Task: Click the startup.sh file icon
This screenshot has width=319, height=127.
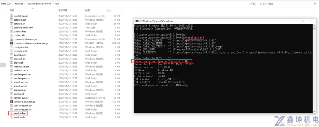Action: coord(11,94)
